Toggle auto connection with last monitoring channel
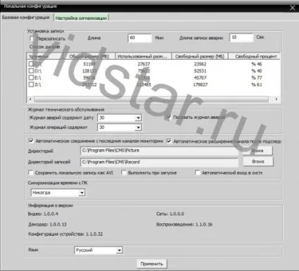This screenshot has height=271, width=299. coord(31,141)
